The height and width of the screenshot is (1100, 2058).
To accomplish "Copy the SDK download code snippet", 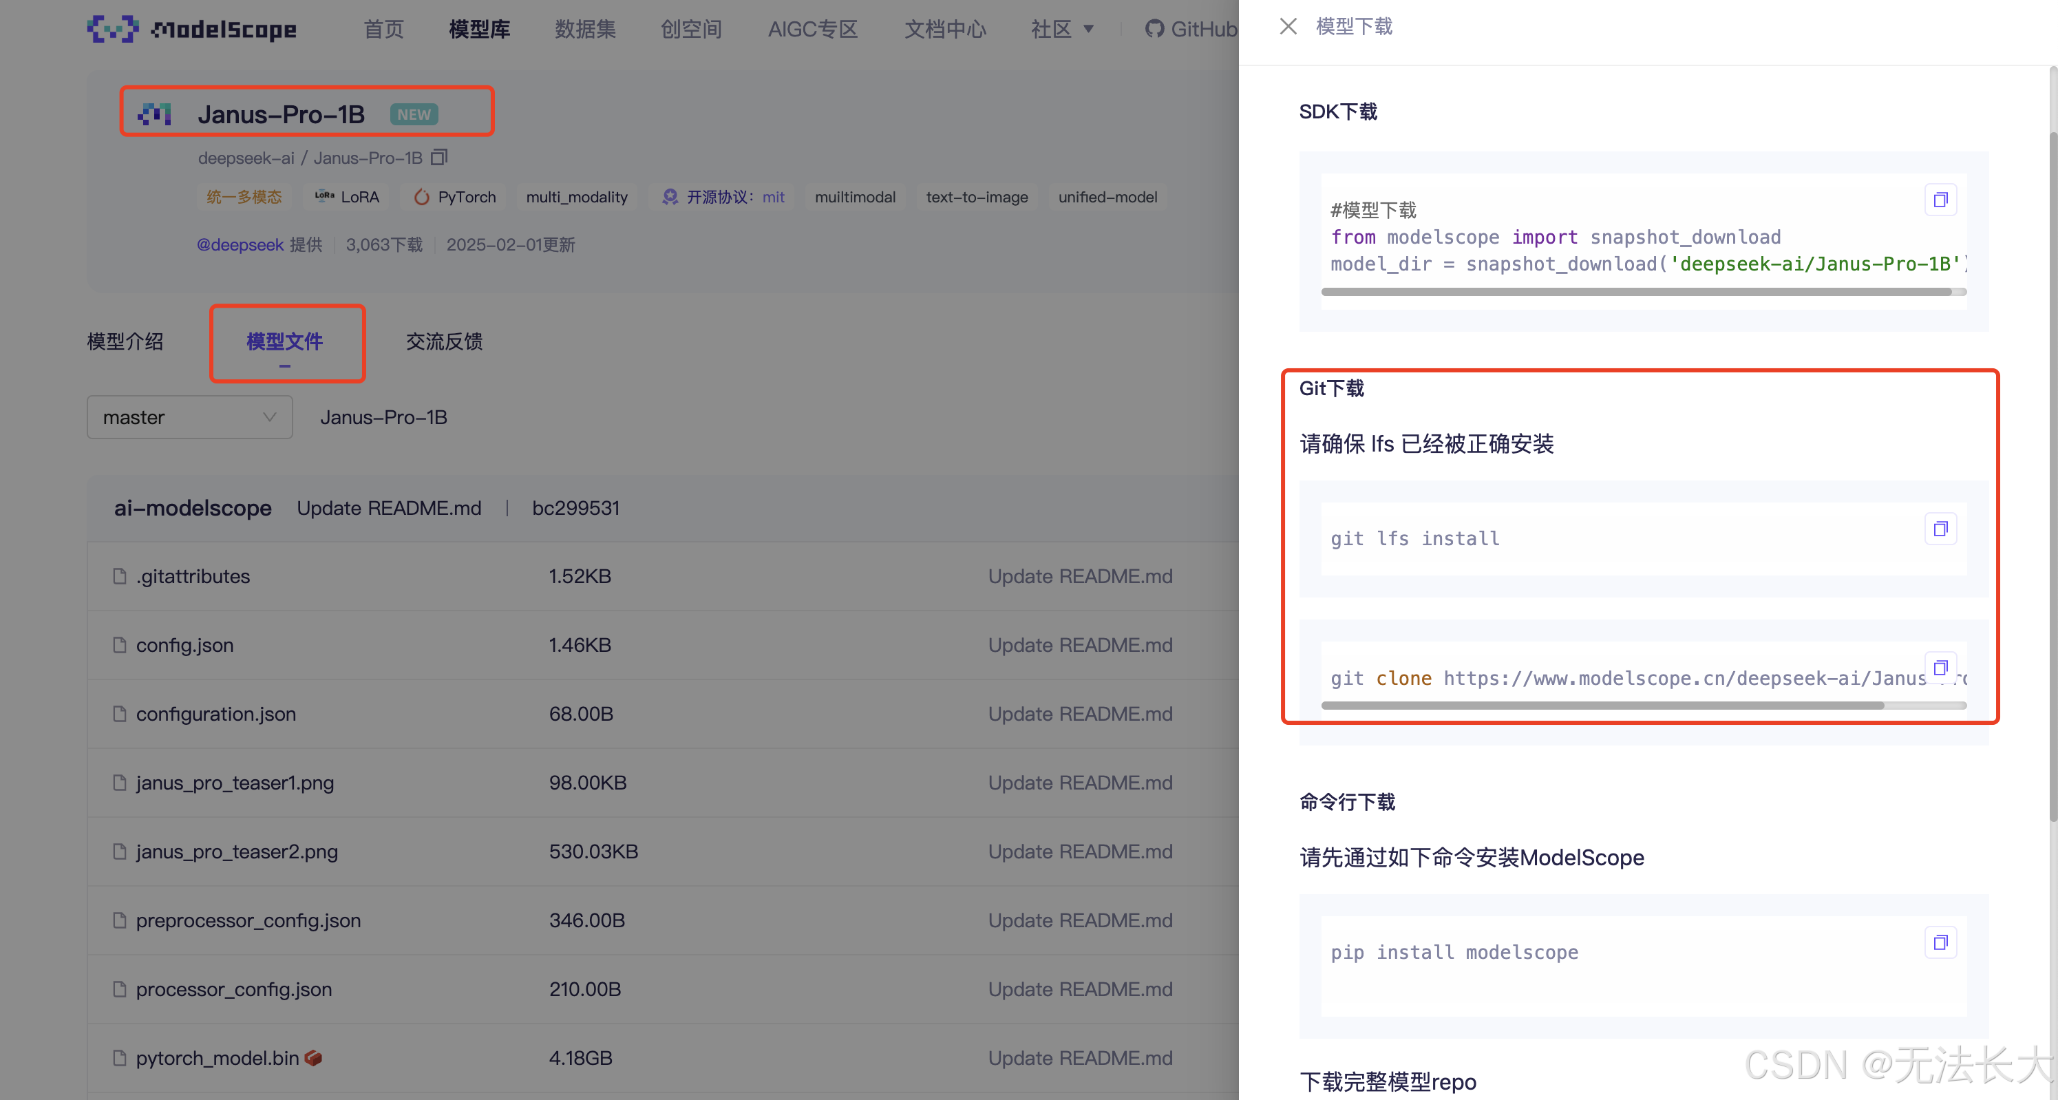I will point(1940,200).
